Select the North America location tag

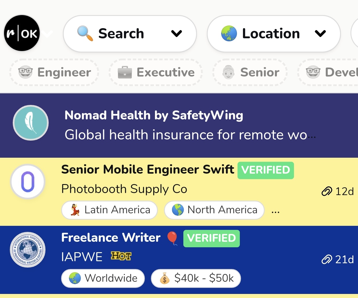[x=214, y=210]
